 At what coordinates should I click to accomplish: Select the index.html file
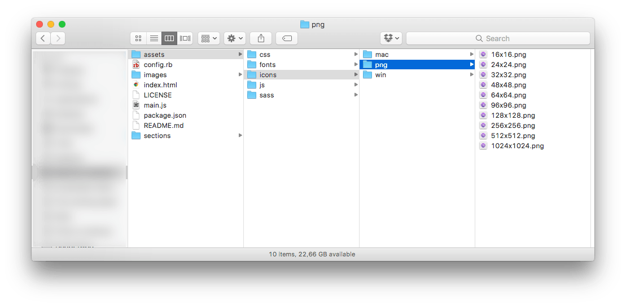click(186, 85)
